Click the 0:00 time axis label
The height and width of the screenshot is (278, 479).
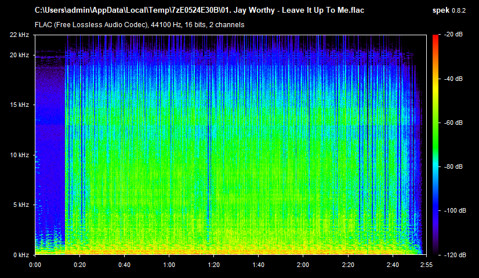(35, 265)
